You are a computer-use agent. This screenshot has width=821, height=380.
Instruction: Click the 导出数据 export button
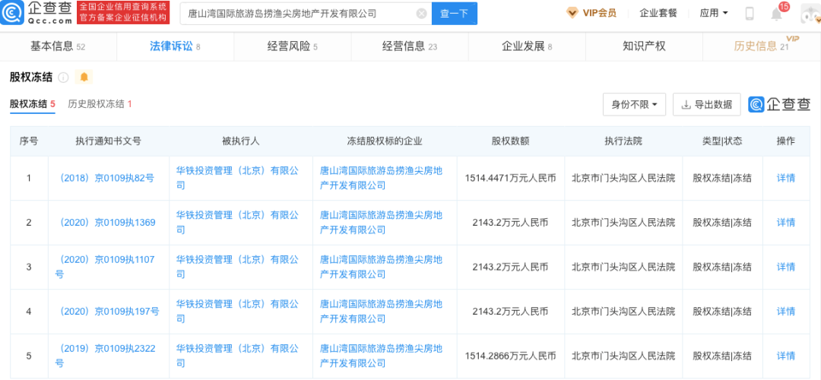(x=706, y=104)
